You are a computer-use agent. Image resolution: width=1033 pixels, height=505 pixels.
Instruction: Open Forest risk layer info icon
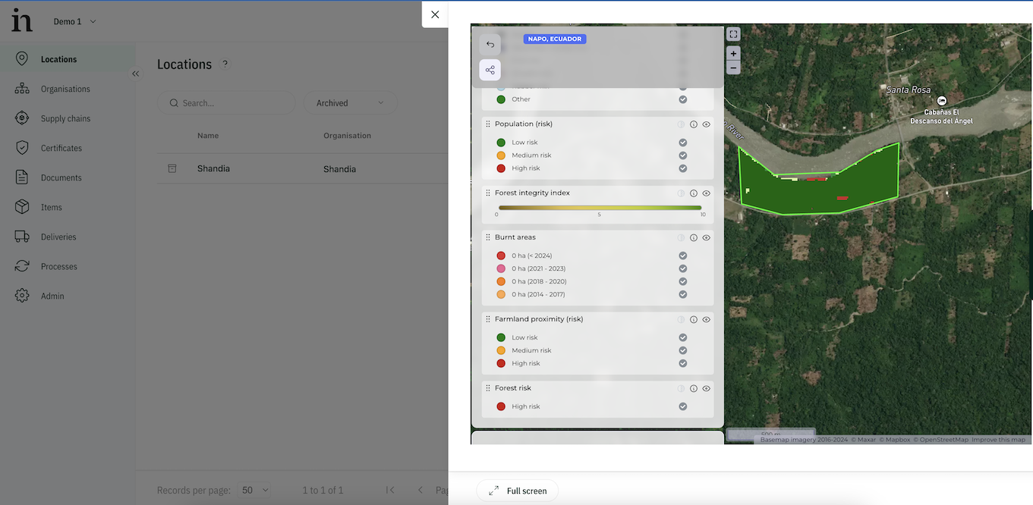coord(694,389)
